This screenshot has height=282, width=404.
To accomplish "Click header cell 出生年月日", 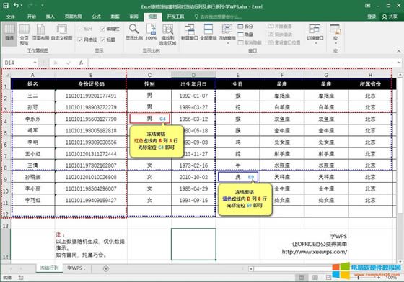I will tap(193, 84).
